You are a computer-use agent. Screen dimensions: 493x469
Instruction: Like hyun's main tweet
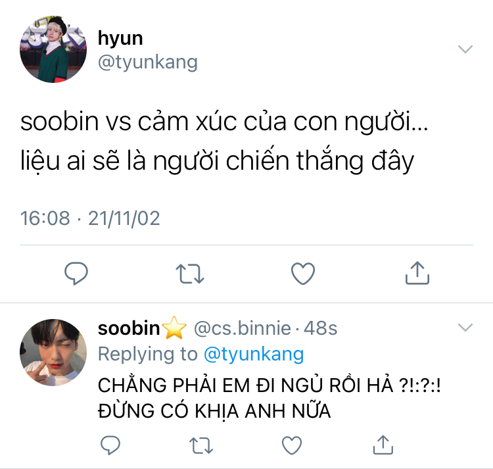pyautogui.click(x=303, y=274)
